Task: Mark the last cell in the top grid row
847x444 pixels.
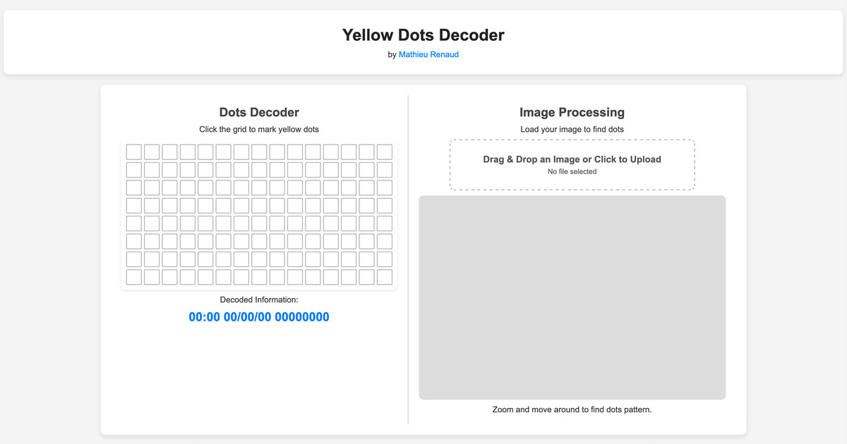Action: (x=384, y=152)
